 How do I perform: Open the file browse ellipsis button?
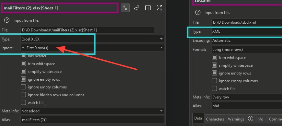tap(159, 30)
